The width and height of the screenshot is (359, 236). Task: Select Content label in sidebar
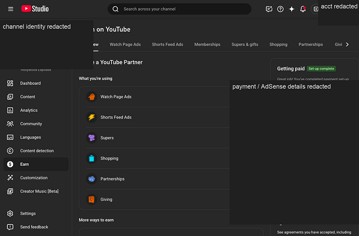28,97
